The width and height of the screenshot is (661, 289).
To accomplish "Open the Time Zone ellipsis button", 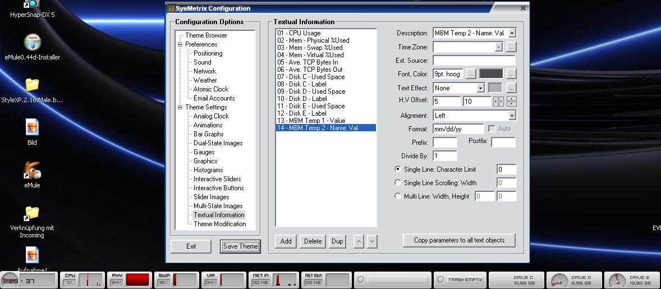I will [x=511, y=47].
